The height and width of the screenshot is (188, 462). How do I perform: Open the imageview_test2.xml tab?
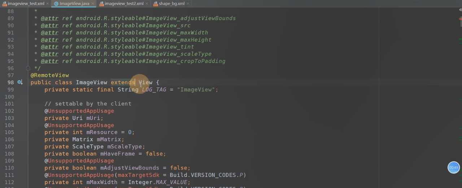click(x=124, y=4)
